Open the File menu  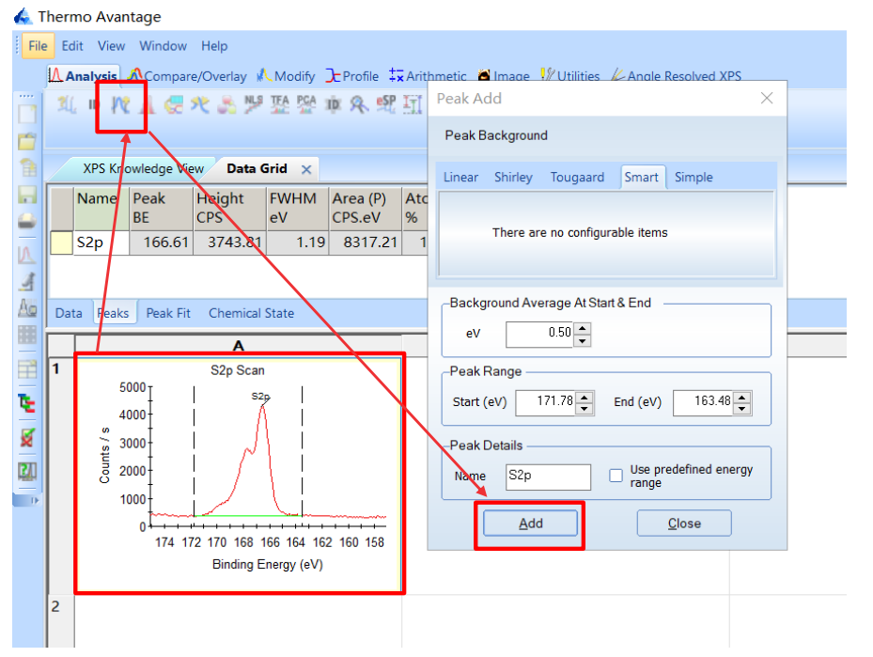[x=38, y=46]
